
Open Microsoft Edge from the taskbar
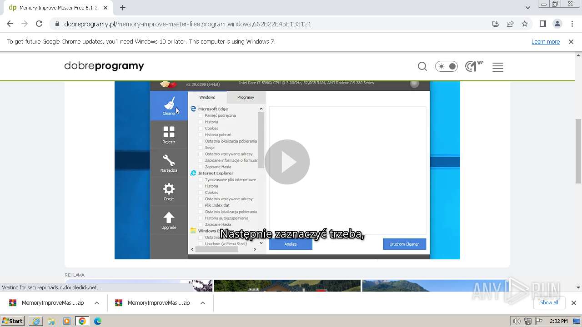[x=98, y=321]
